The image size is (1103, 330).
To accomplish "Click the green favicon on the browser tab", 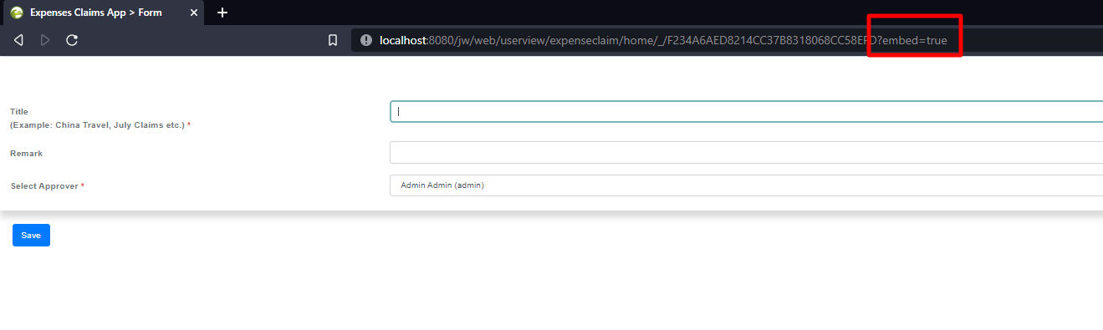I will (x=16, y=13).
